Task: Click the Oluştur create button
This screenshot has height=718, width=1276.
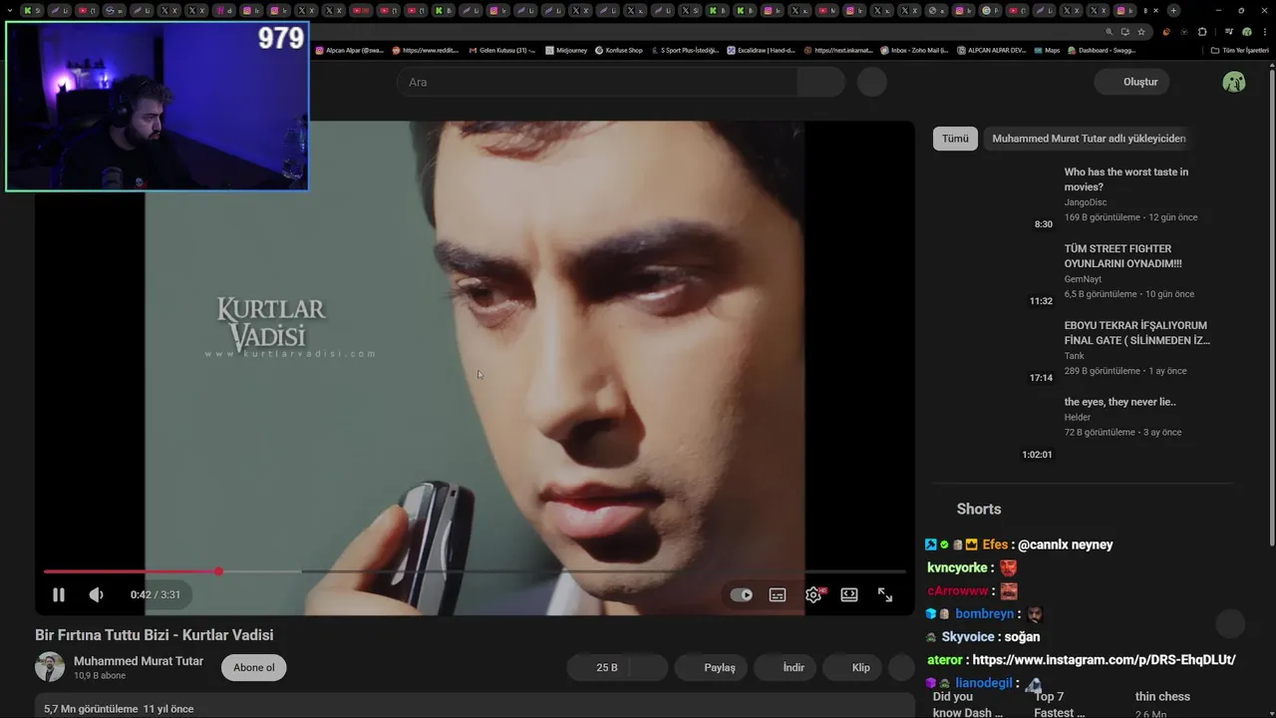Action: (x=1131, y=82)
